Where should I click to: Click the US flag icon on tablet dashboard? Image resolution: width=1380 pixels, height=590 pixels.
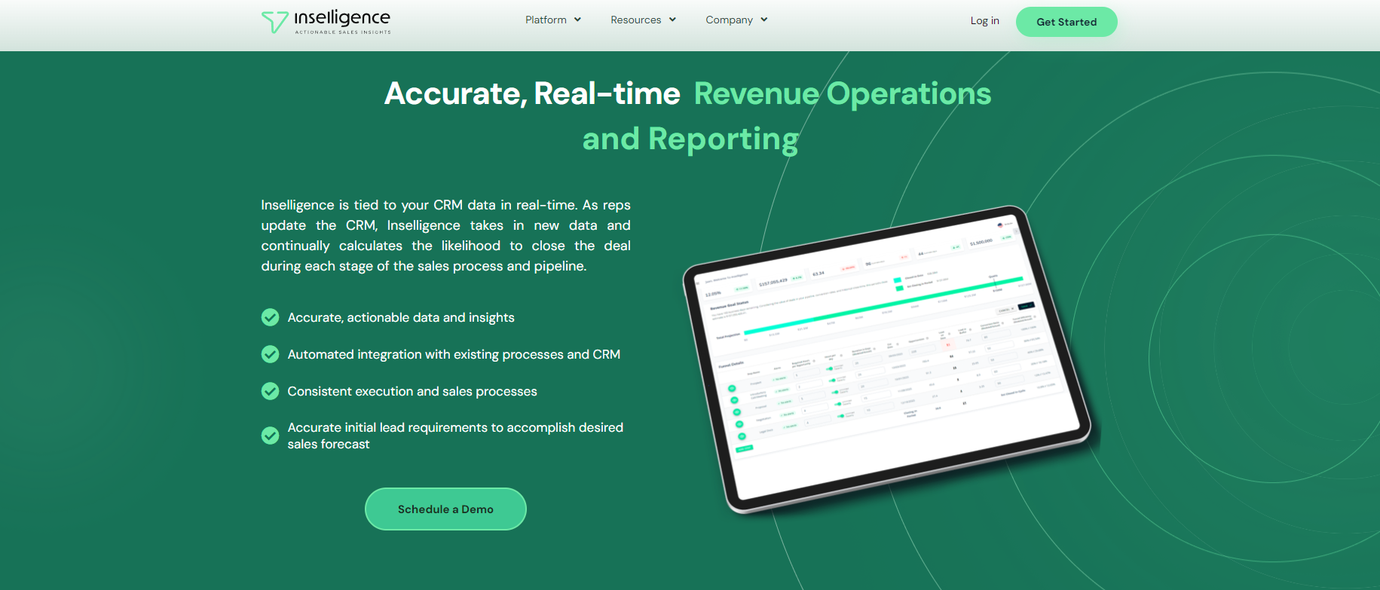tap(1000, 225)
